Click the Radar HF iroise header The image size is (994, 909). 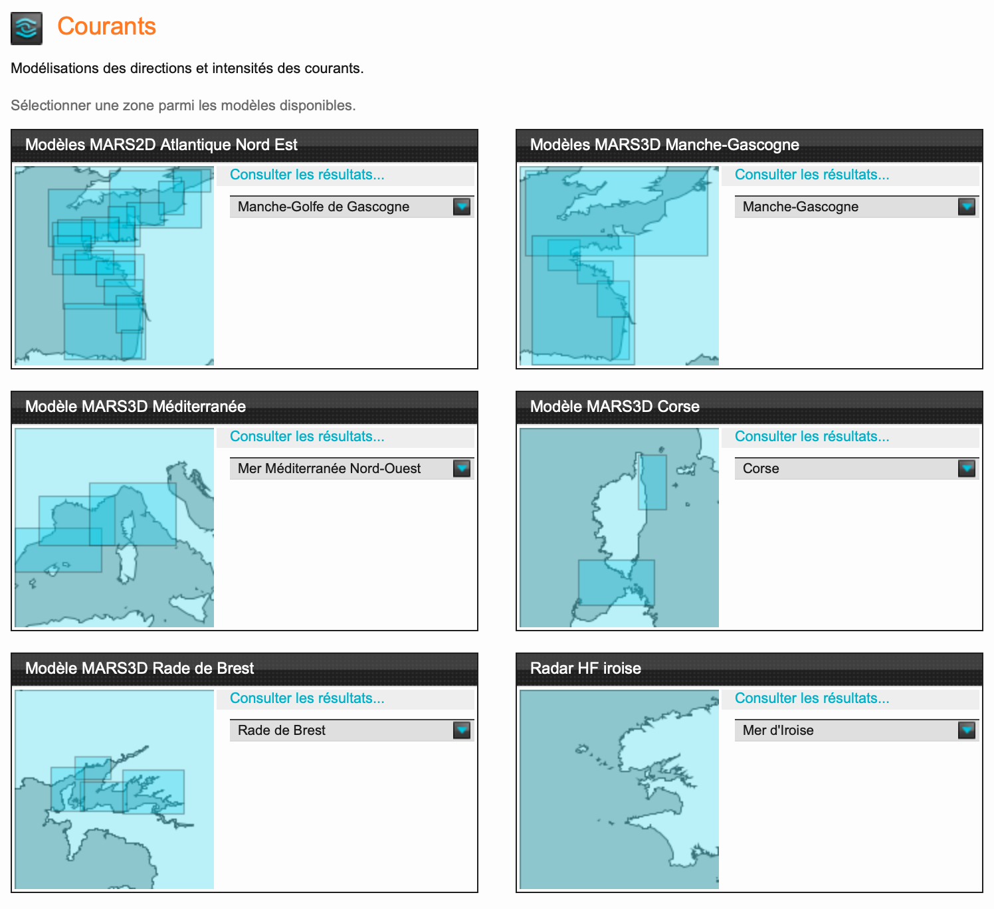click(x=749, y=669)
